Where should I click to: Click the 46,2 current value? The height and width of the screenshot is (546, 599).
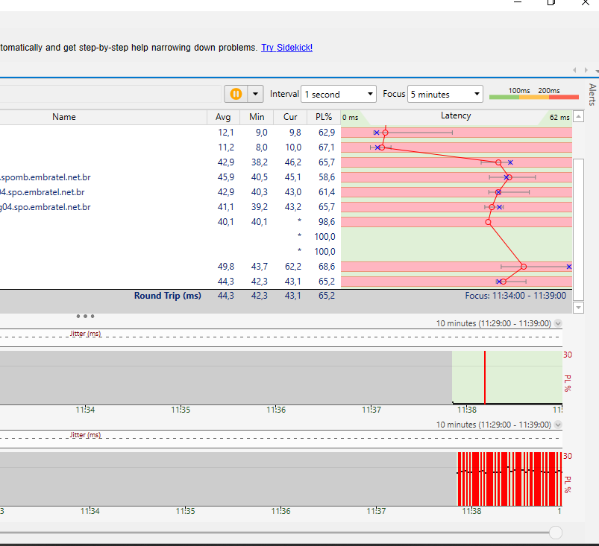[x=293, y=162]
